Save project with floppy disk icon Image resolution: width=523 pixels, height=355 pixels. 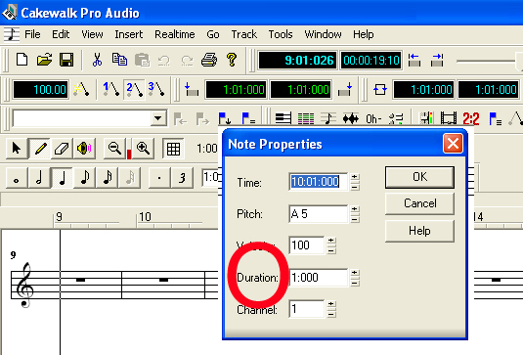(x=66, y=60)
